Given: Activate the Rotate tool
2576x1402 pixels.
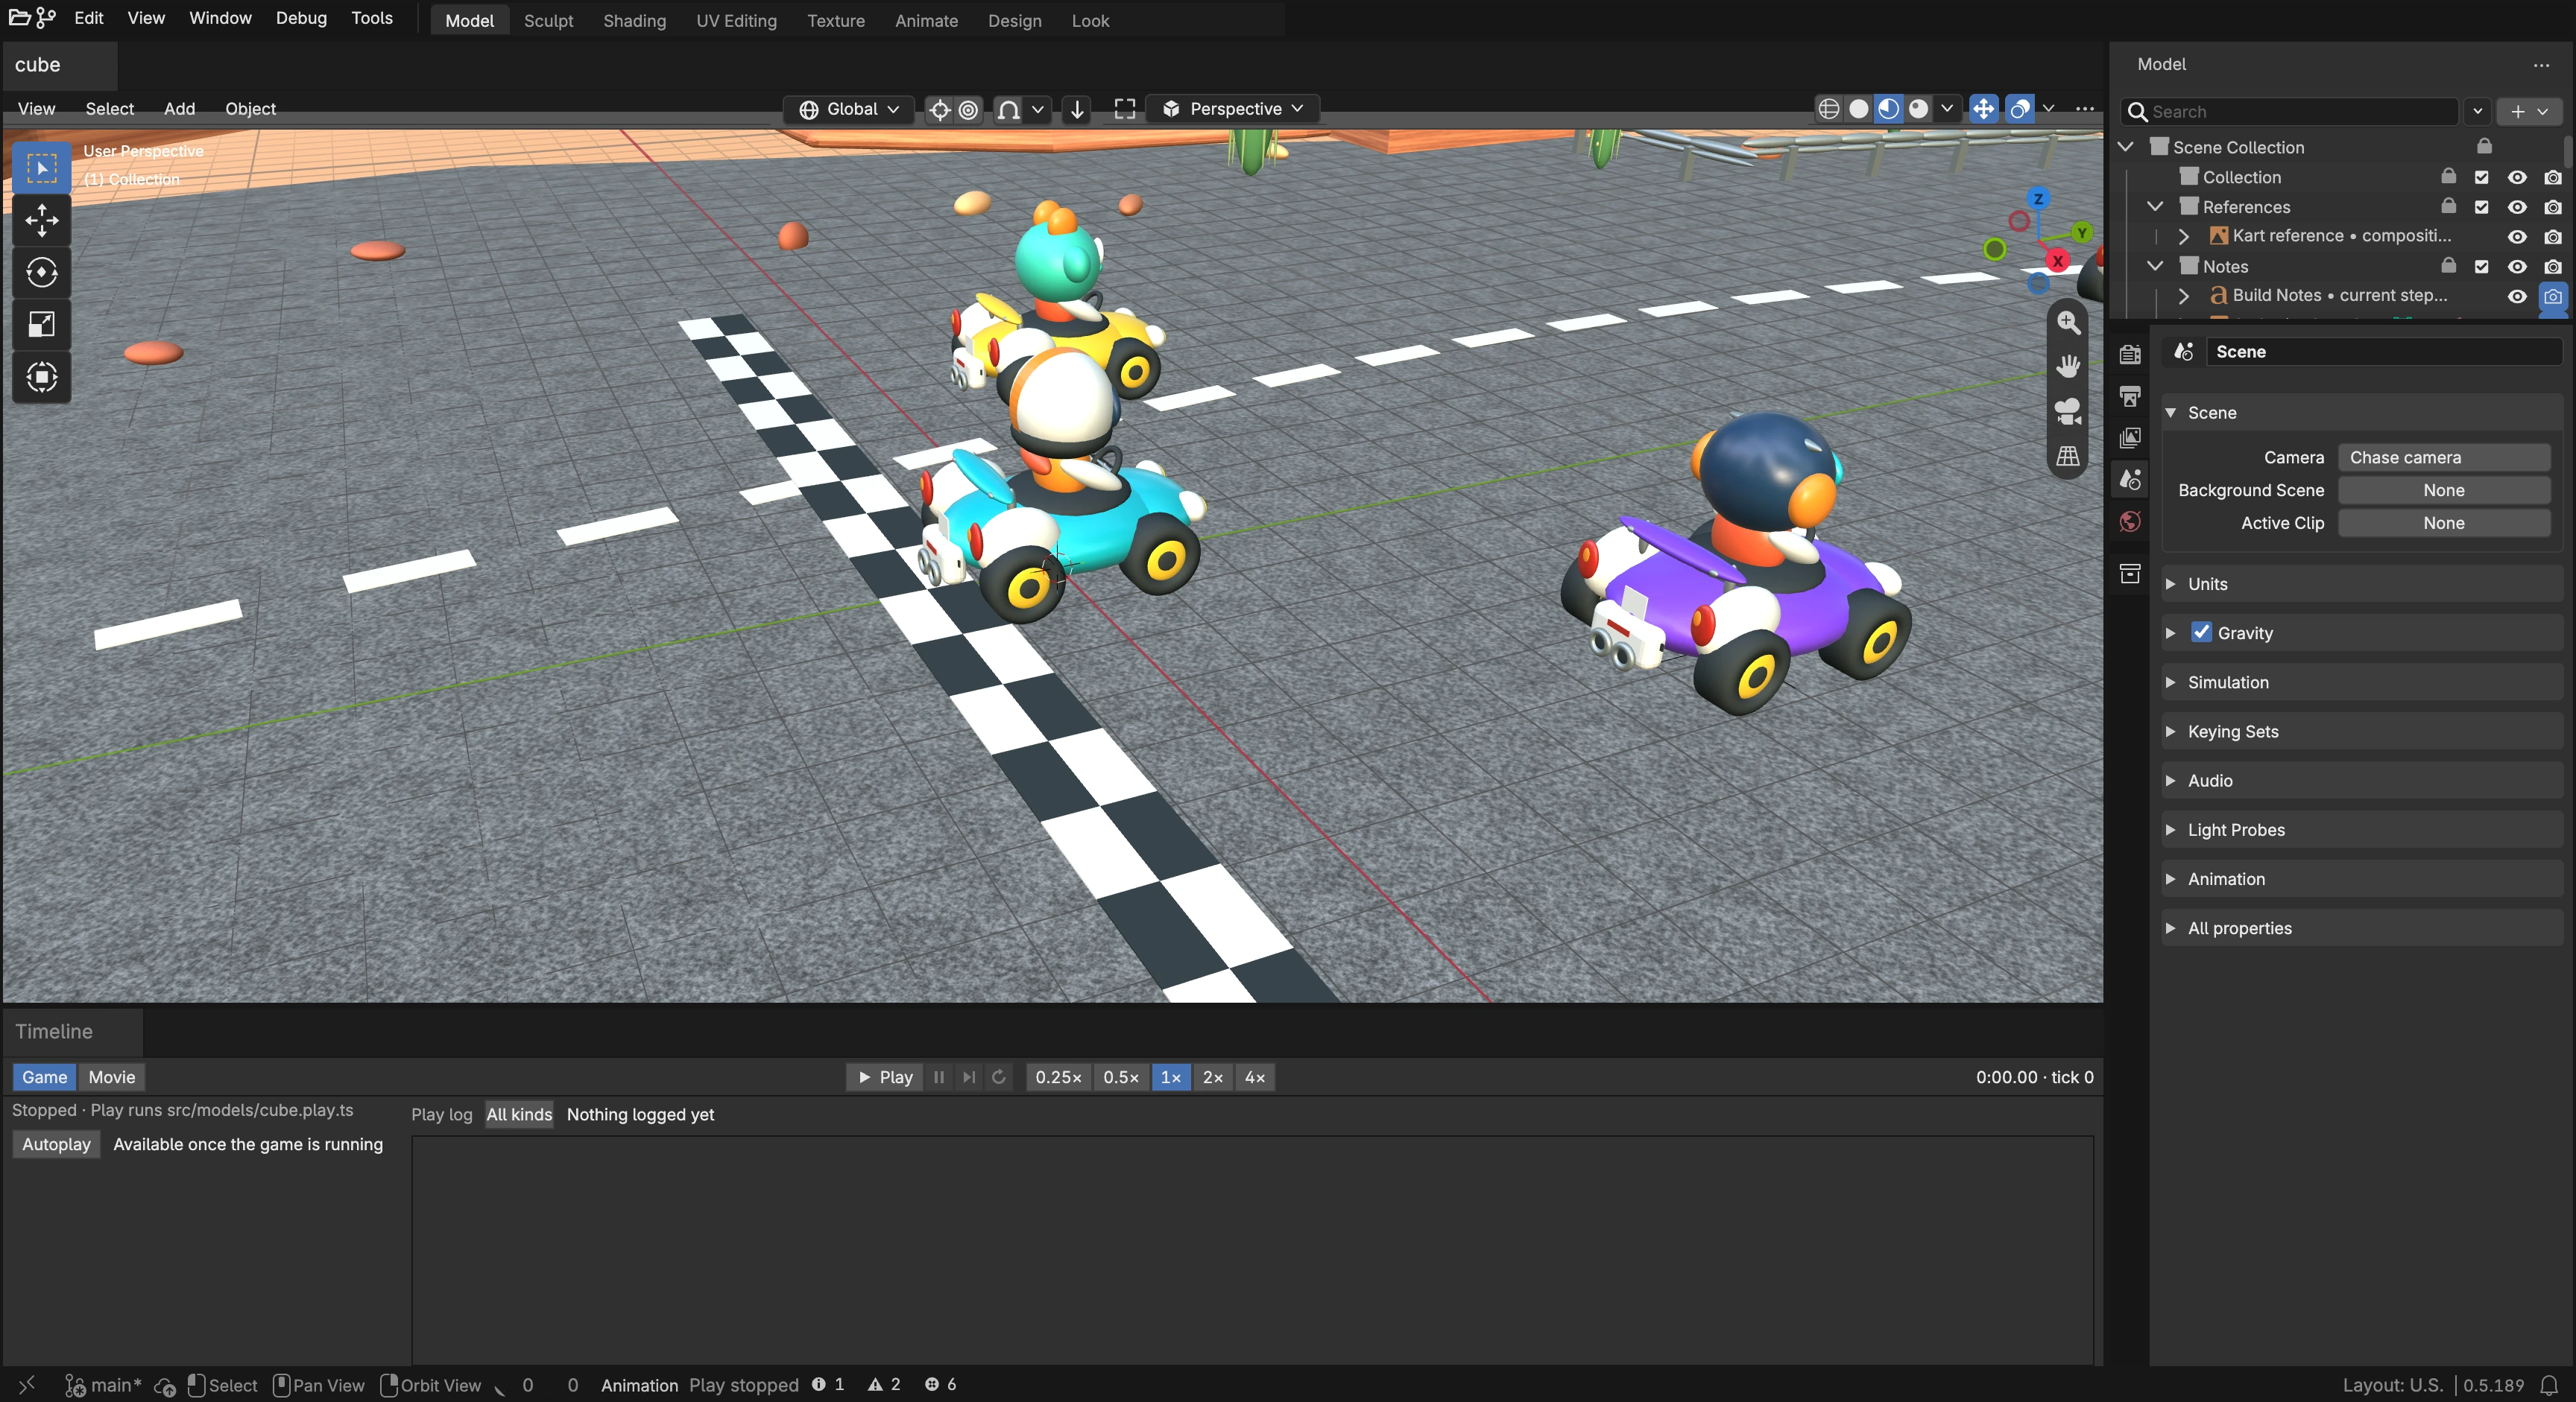Looking at the screenshot, I should [41, 272].
